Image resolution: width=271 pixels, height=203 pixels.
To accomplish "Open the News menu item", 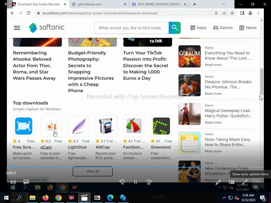I will click(x=248, y=27).
